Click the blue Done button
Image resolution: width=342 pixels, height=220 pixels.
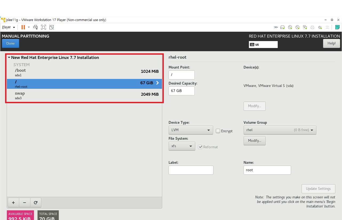pyautogui.click(x=10, y=43)
